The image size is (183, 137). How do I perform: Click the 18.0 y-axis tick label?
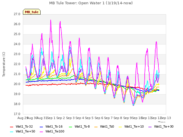coord(17,104)
